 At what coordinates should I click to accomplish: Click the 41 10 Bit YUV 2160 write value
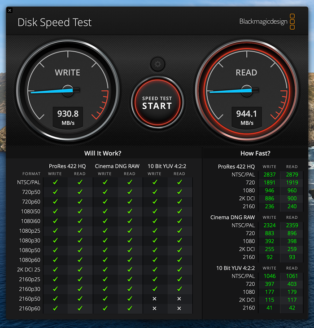pos(270,308)
